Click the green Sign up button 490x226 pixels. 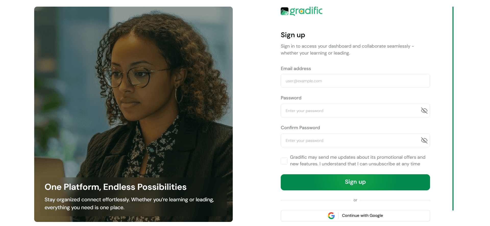click(x=355, y=182)
